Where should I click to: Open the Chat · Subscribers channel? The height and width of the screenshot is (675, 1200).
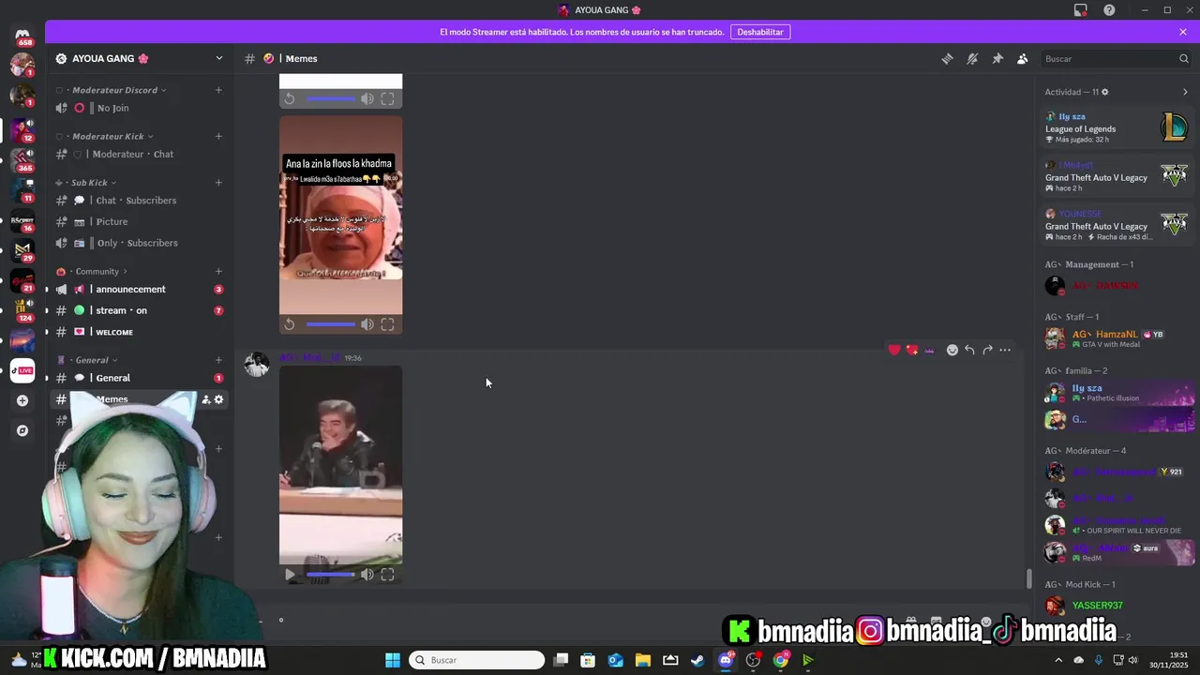pyautogui.click(x=139, y=200)
